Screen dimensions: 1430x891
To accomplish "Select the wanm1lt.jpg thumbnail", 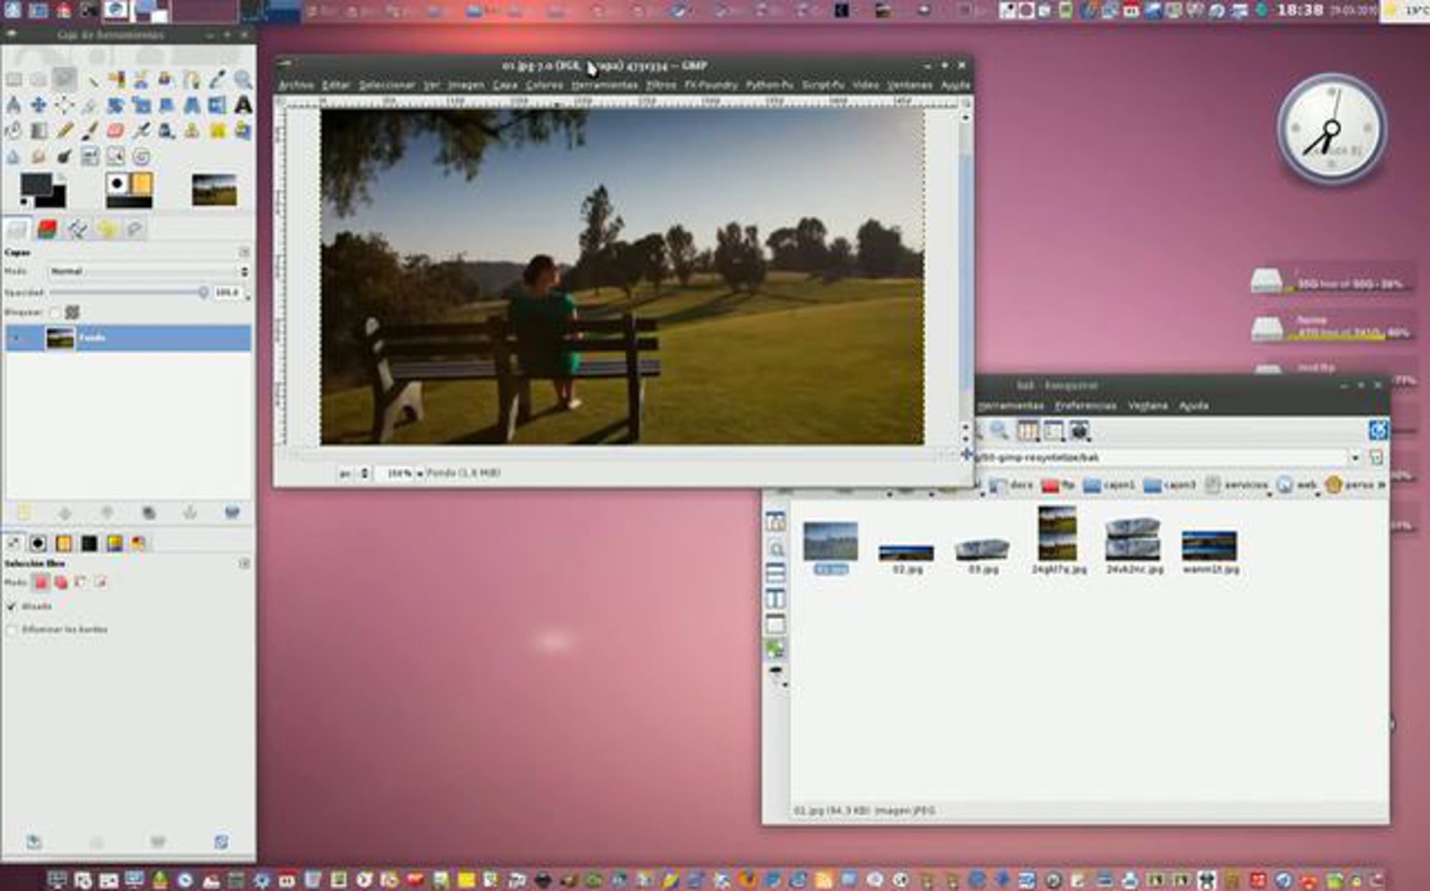I will pyautogui.click(x=1210, y=547).
